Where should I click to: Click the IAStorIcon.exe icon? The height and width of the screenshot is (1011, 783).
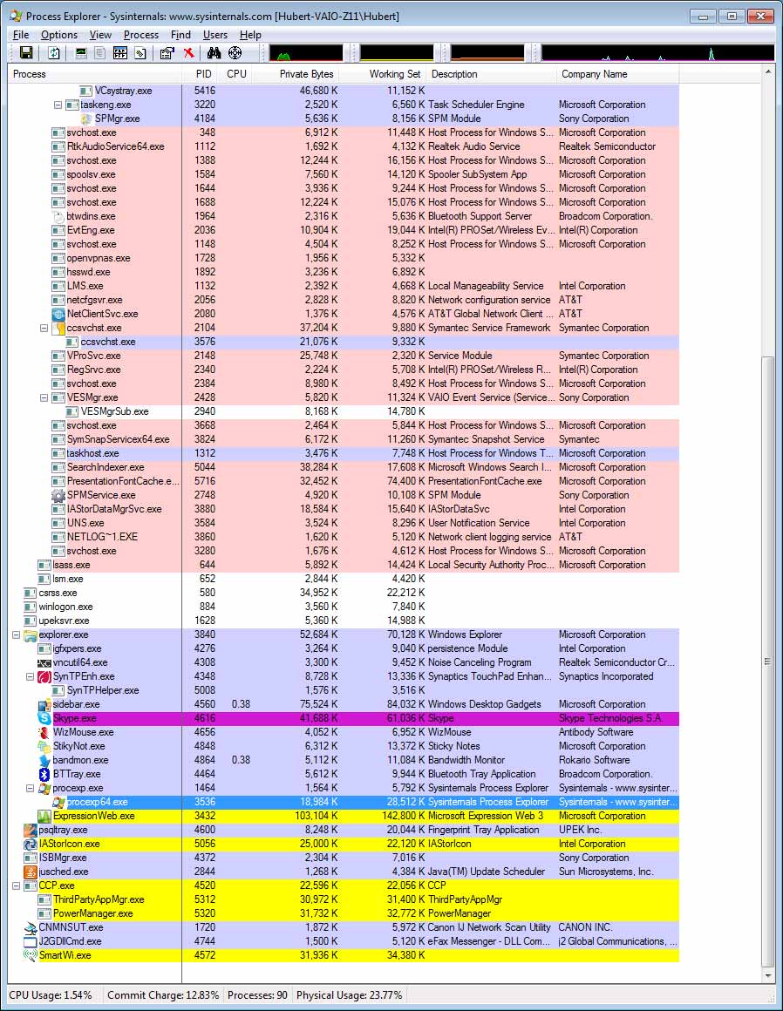pos(31,844)
